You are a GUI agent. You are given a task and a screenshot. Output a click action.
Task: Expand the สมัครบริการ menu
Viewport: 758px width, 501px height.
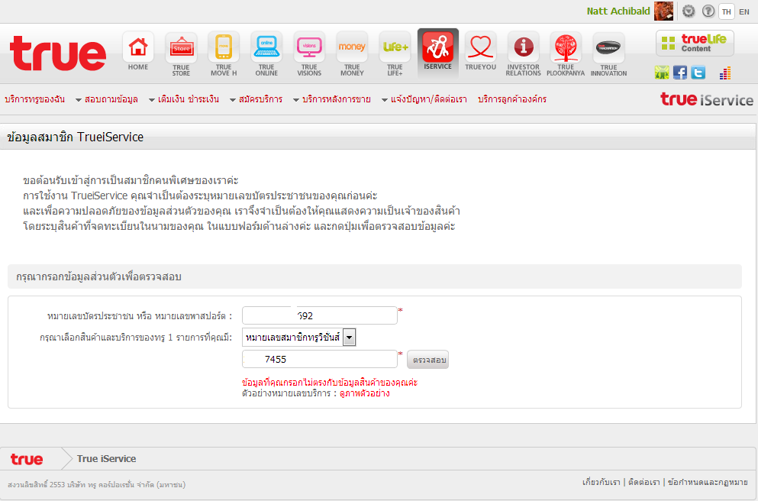coord(256,99)
